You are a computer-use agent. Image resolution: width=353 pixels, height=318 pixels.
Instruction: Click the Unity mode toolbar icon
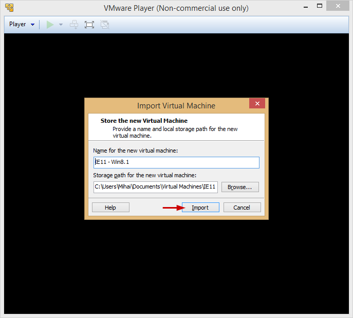point(104,25)
